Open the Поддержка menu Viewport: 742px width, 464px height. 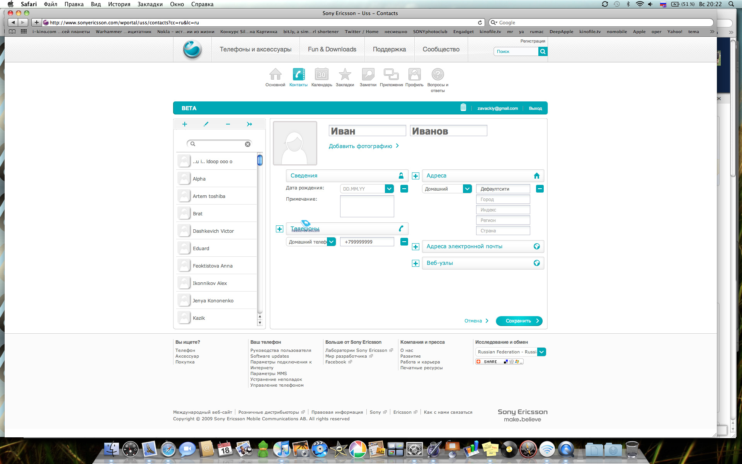tap(389, 49)
